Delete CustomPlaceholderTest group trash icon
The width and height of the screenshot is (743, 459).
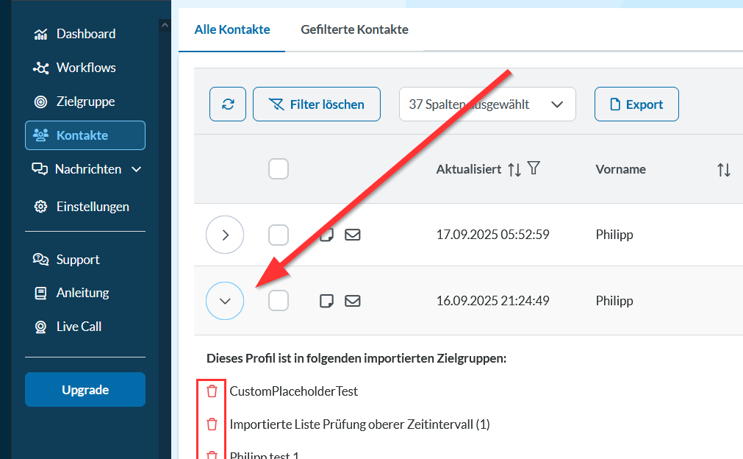tap(212, 391)
